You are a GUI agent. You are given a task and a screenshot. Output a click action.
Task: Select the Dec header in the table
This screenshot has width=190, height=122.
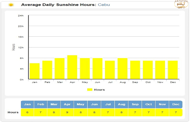click(175, 104)
